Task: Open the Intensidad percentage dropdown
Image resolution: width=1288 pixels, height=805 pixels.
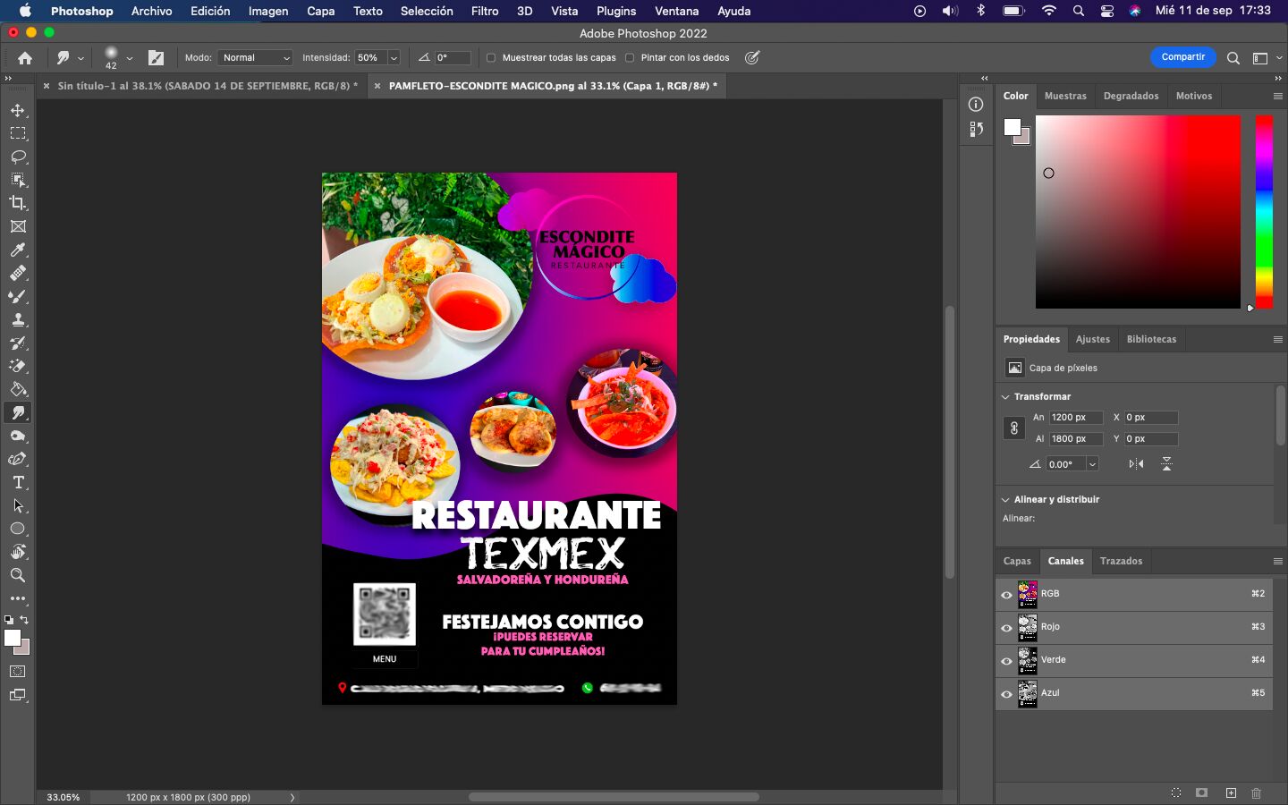Action: tap(394, 58)
